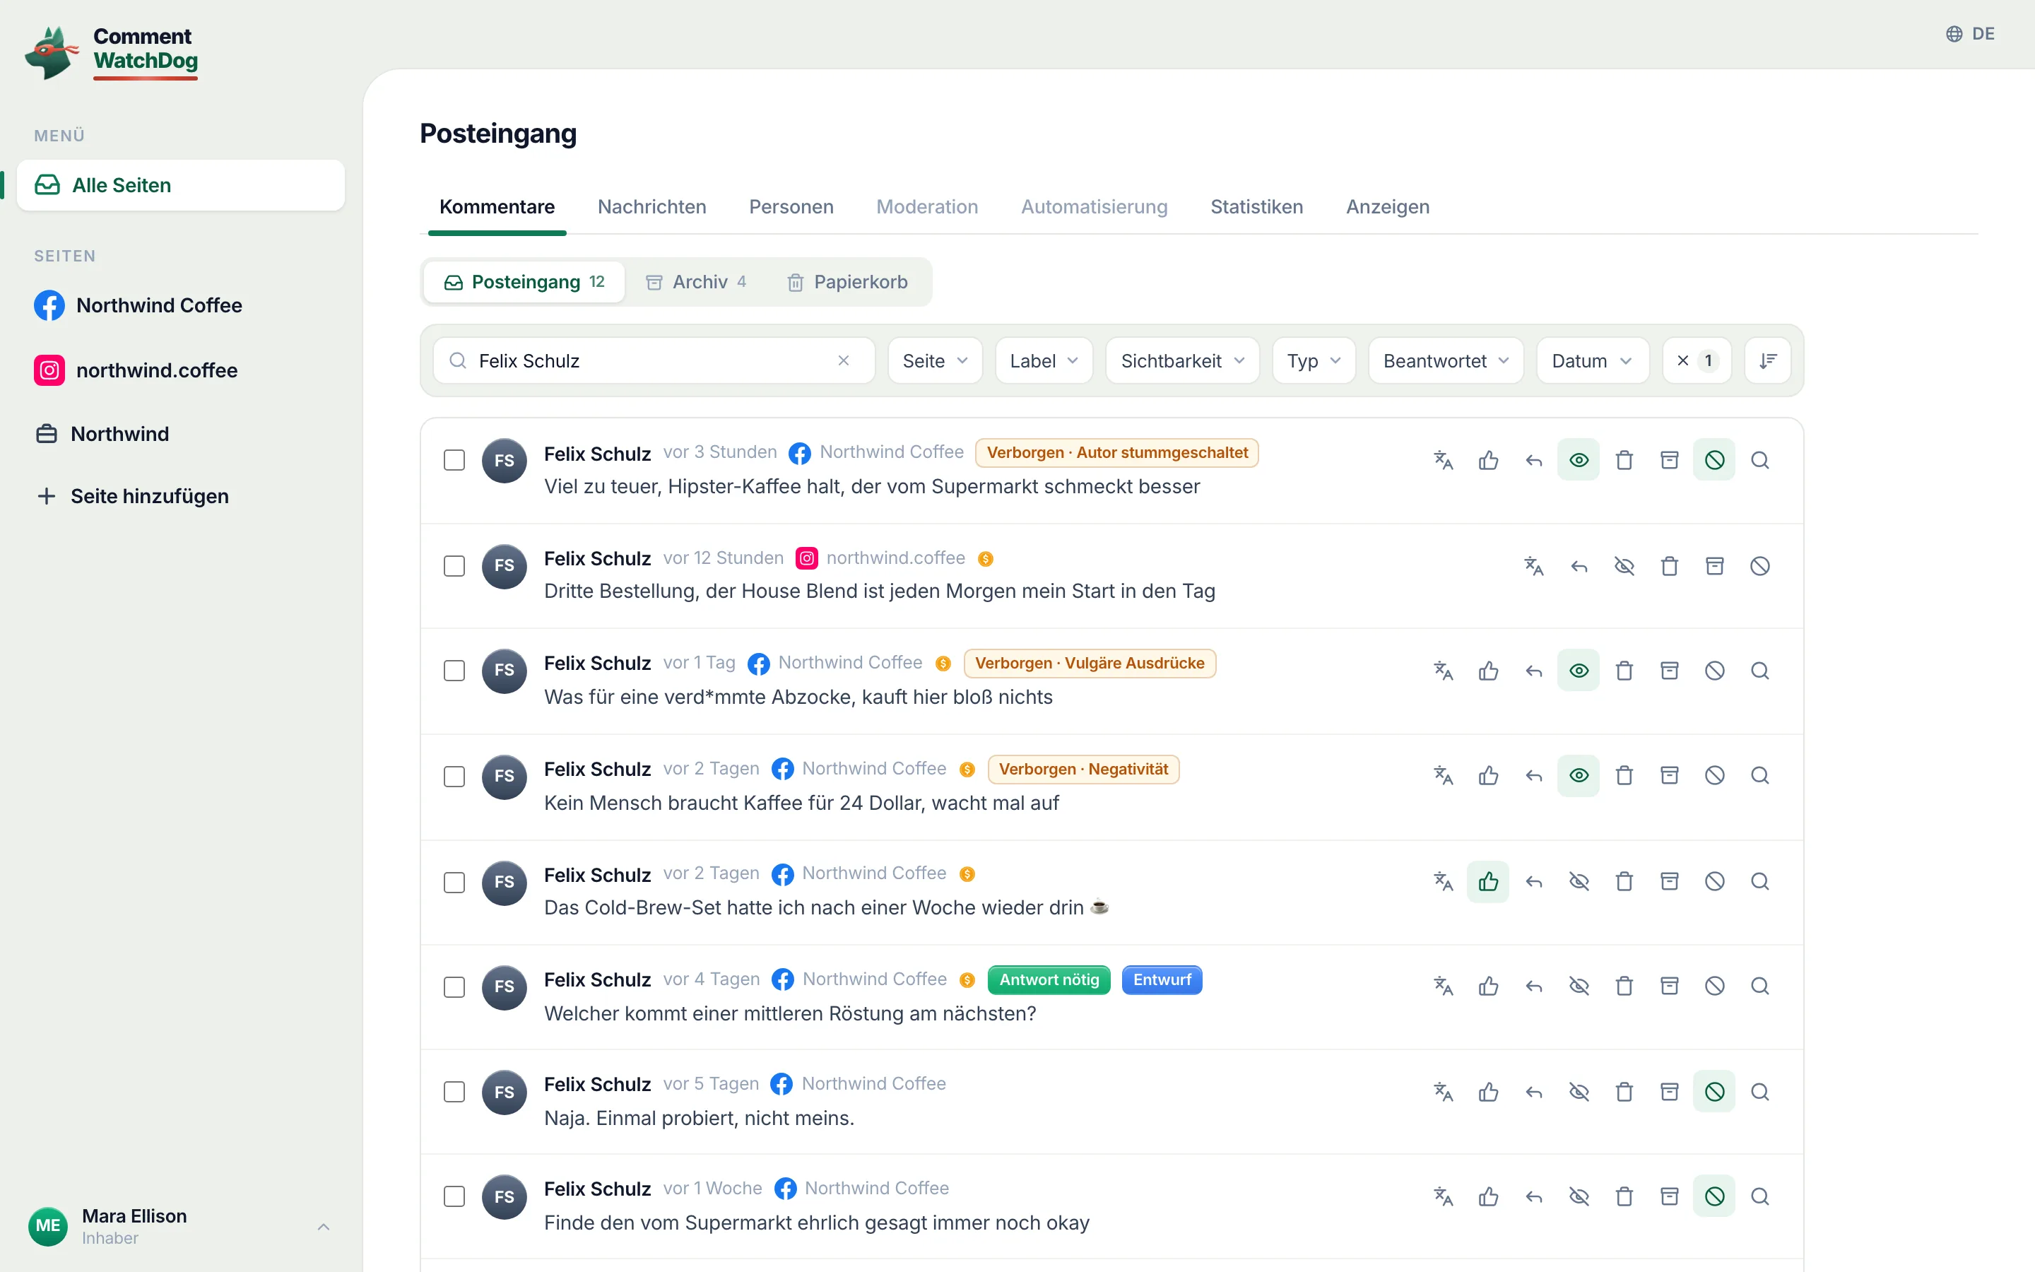Open search icon on 'Kein Mensch' comment
Image resolution: width=2035 pixels, height=1272 pixels.
point(1760,776)
